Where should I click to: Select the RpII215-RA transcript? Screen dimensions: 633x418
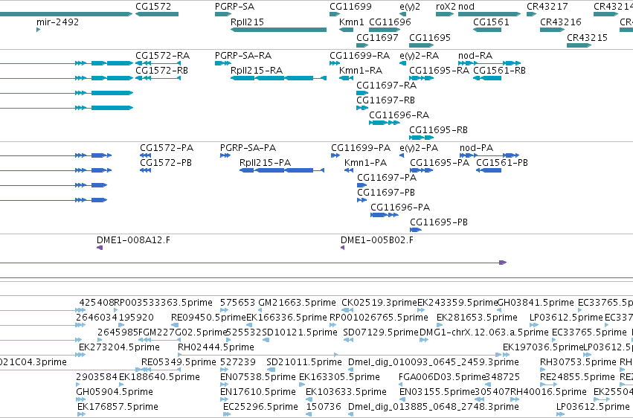[278, 78]
